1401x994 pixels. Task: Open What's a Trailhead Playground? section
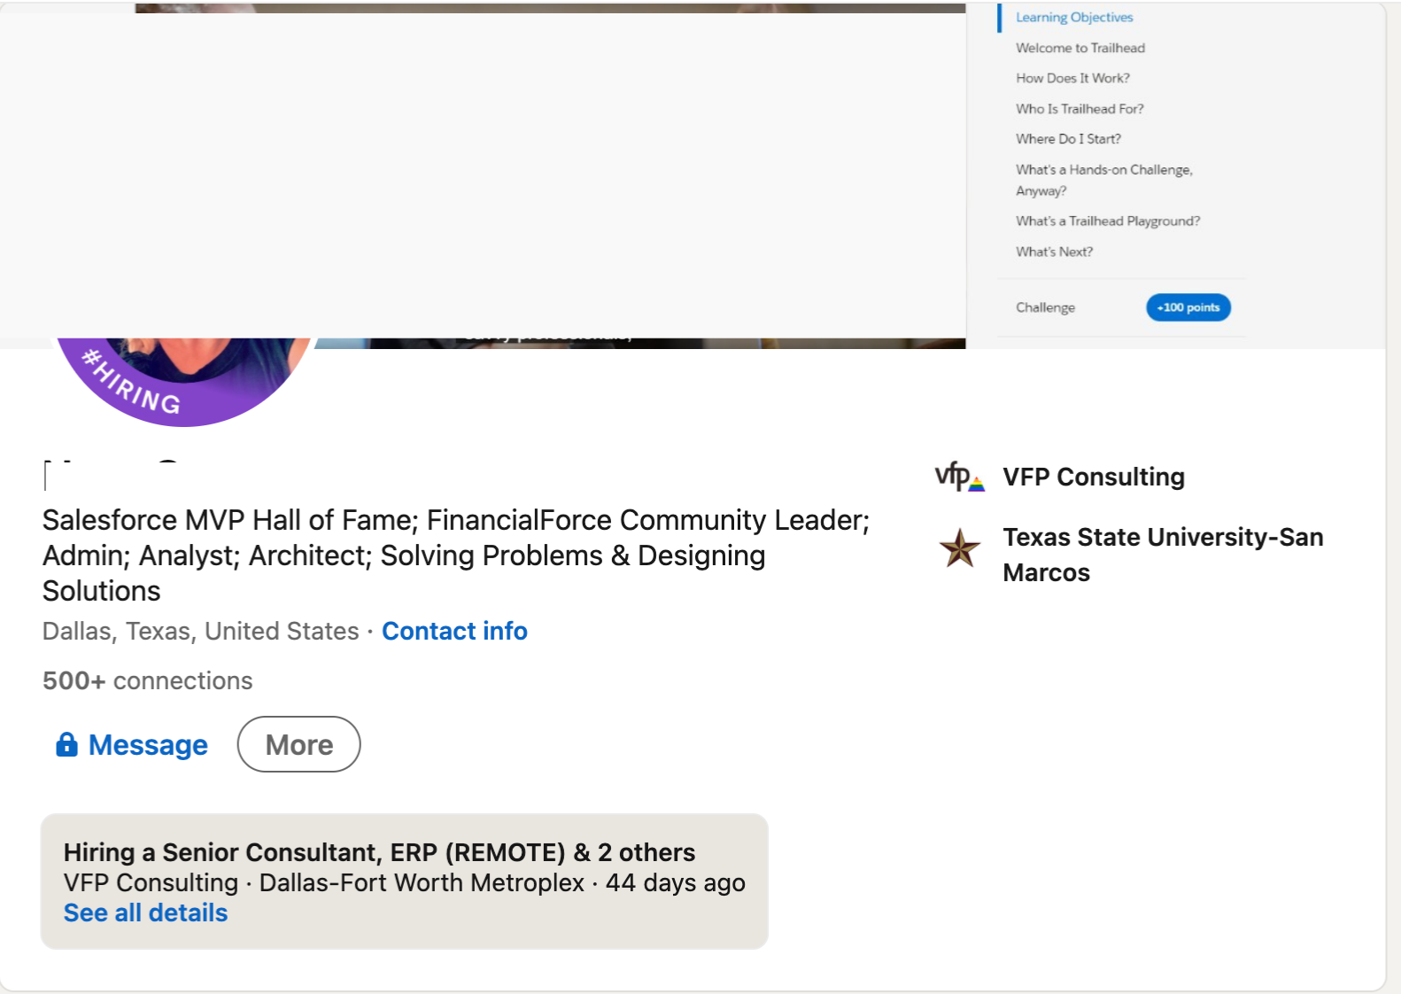coord(1107,221)
